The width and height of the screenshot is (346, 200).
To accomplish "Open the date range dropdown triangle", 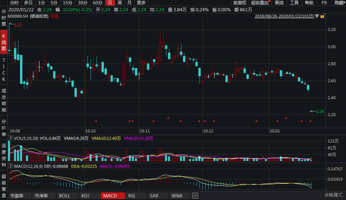I will click(317, 16).
